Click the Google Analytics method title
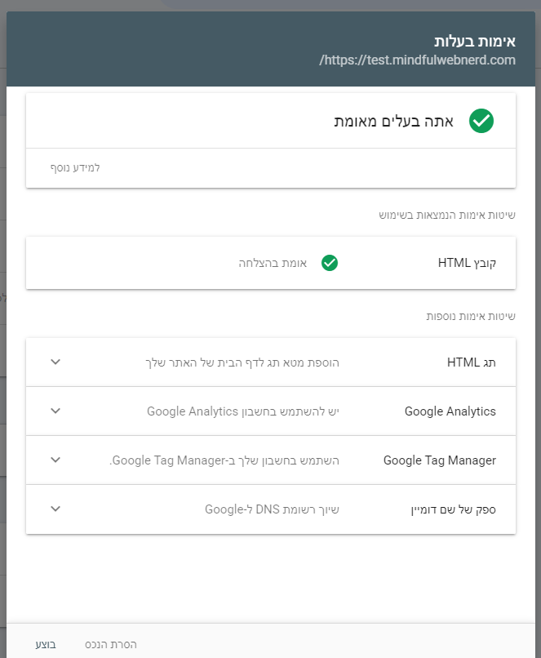The height and width of the screenshot is (658, 541). pos(450,411)
